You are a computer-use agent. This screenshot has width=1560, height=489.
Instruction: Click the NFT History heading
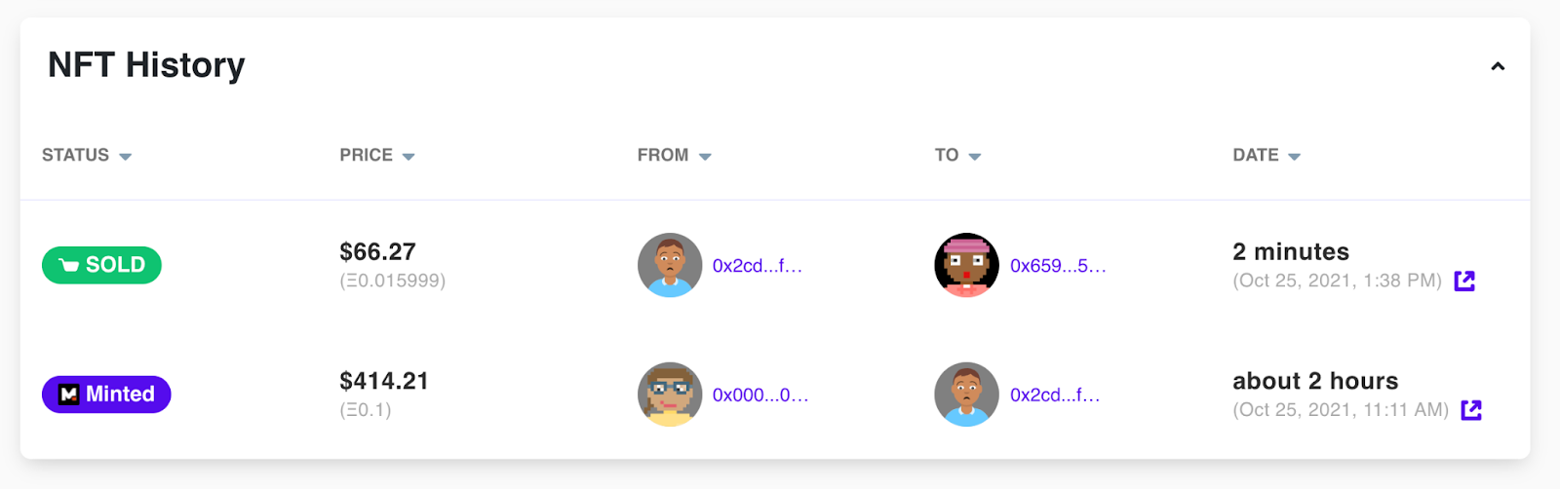(x=146, y=65)
